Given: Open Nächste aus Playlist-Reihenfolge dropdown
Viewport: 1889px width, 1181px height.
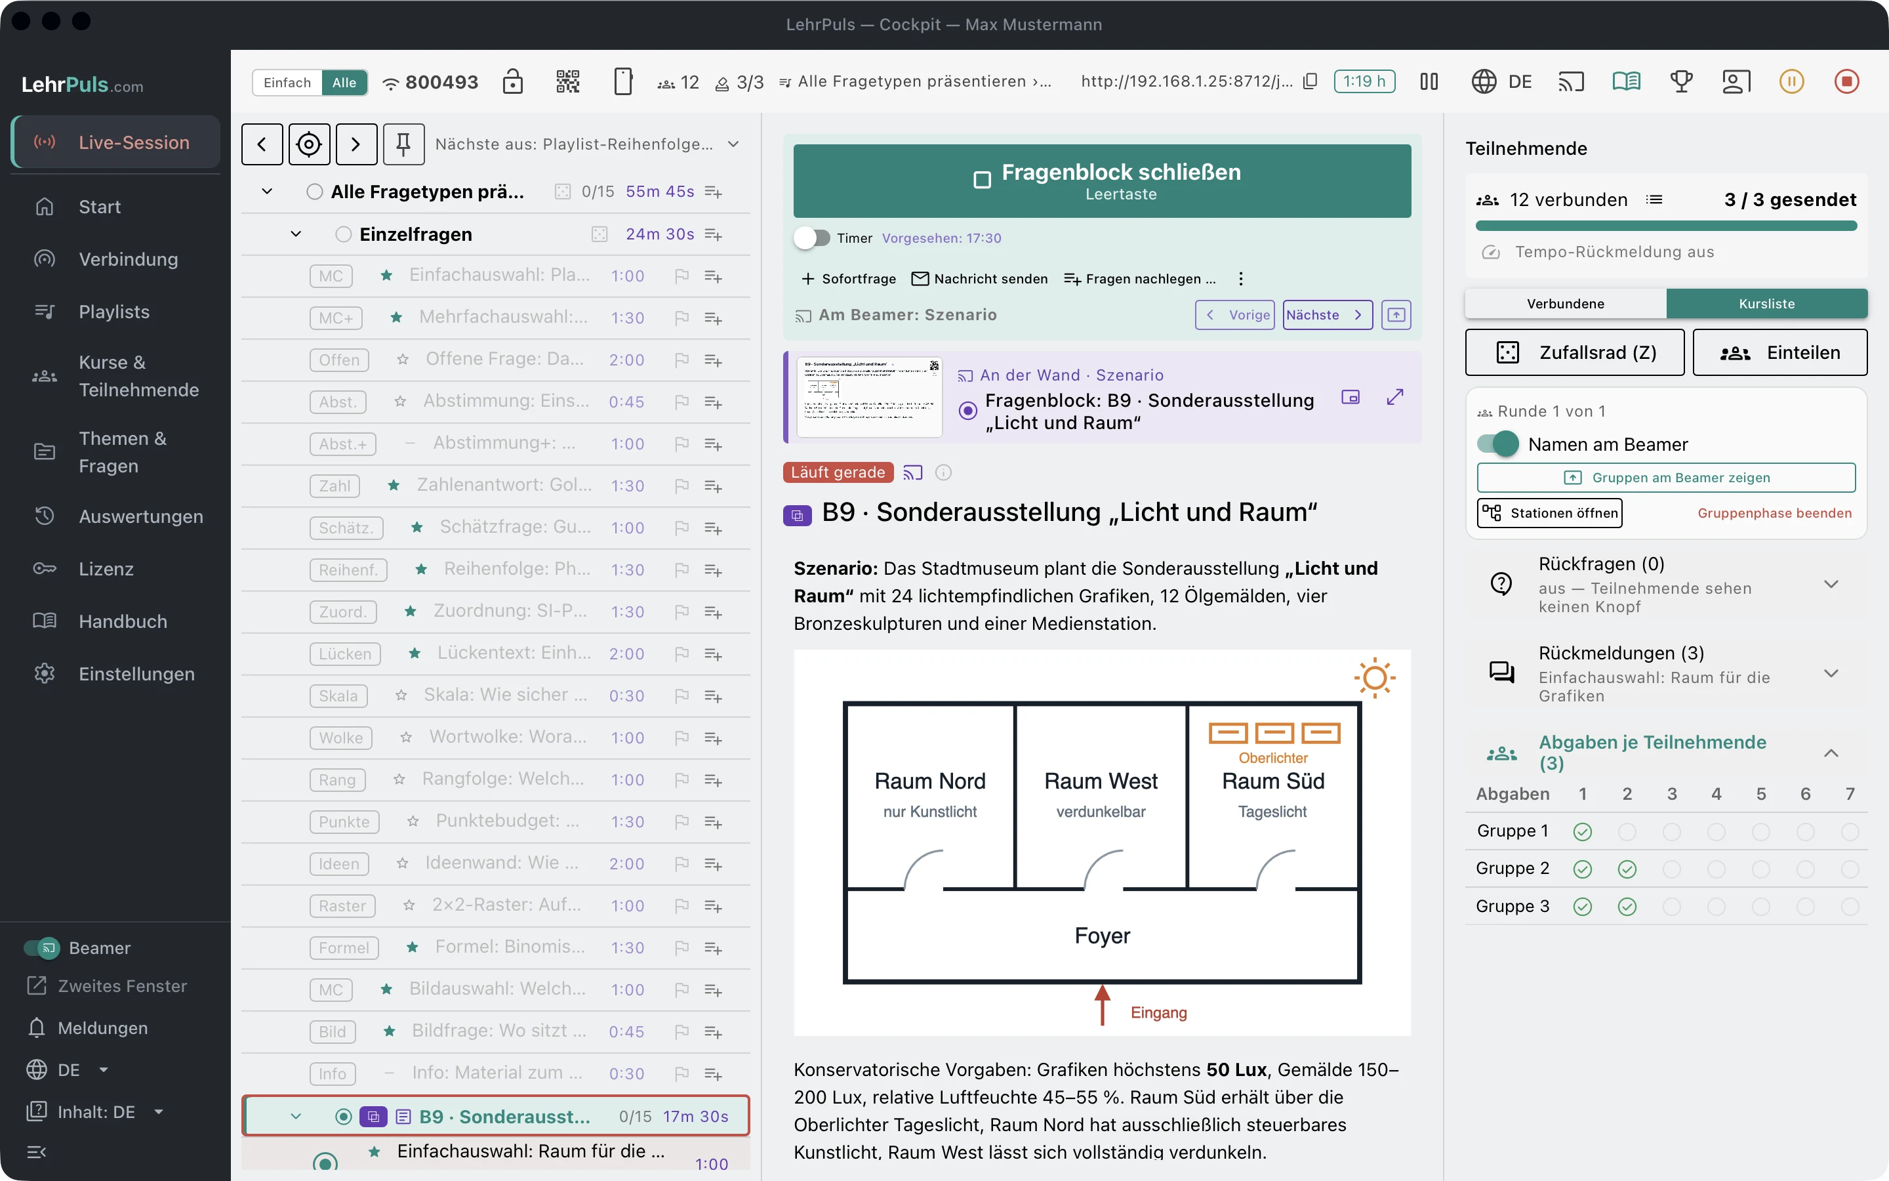Looking at the screenshot, I should (587, 144).
